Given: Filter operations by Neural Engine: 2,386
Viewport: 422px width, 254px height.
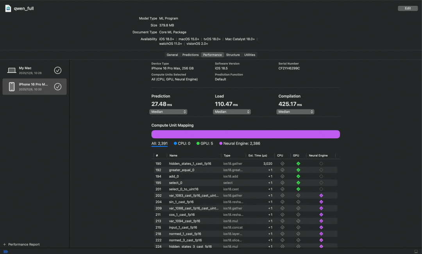Looking at the screenshot, I should click(240, 143).
